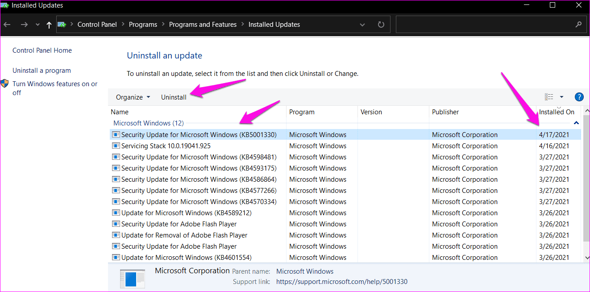This screenshot has height=292, width=590.
Task: Open the Recent locations dropdown arrow
Action: coord(37,25)
